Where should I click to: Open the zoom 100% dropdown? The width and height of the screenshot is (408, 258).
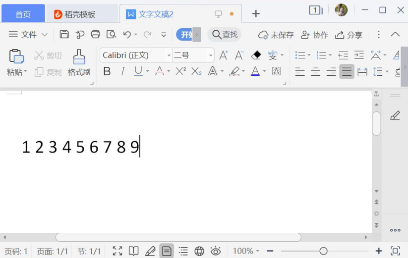[258, 251]
